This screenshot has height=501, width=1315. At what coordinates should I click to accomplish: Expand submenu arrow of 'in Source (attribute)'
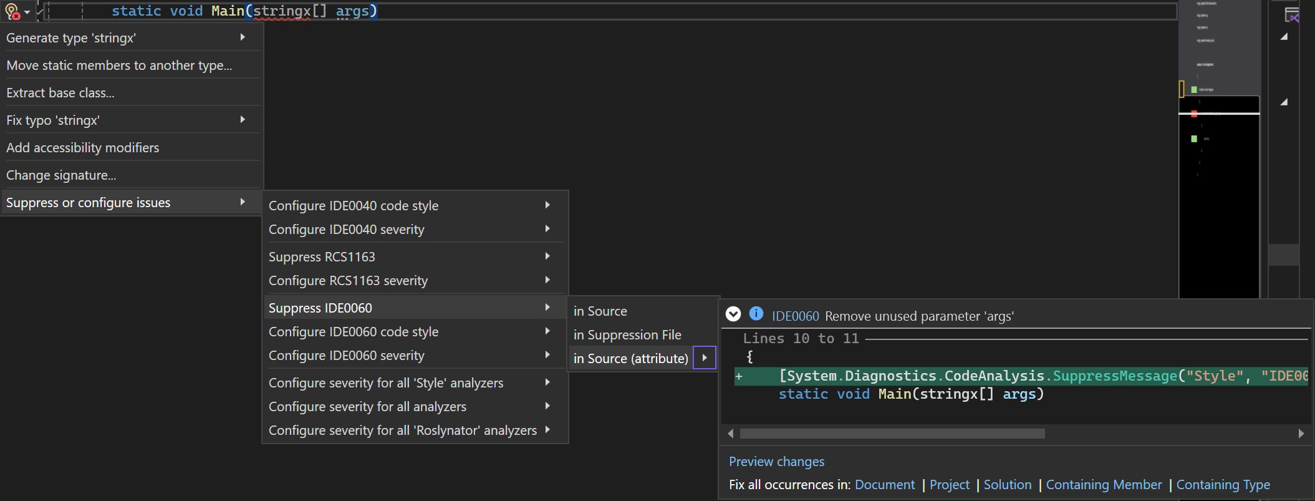[x=705, y=358]
